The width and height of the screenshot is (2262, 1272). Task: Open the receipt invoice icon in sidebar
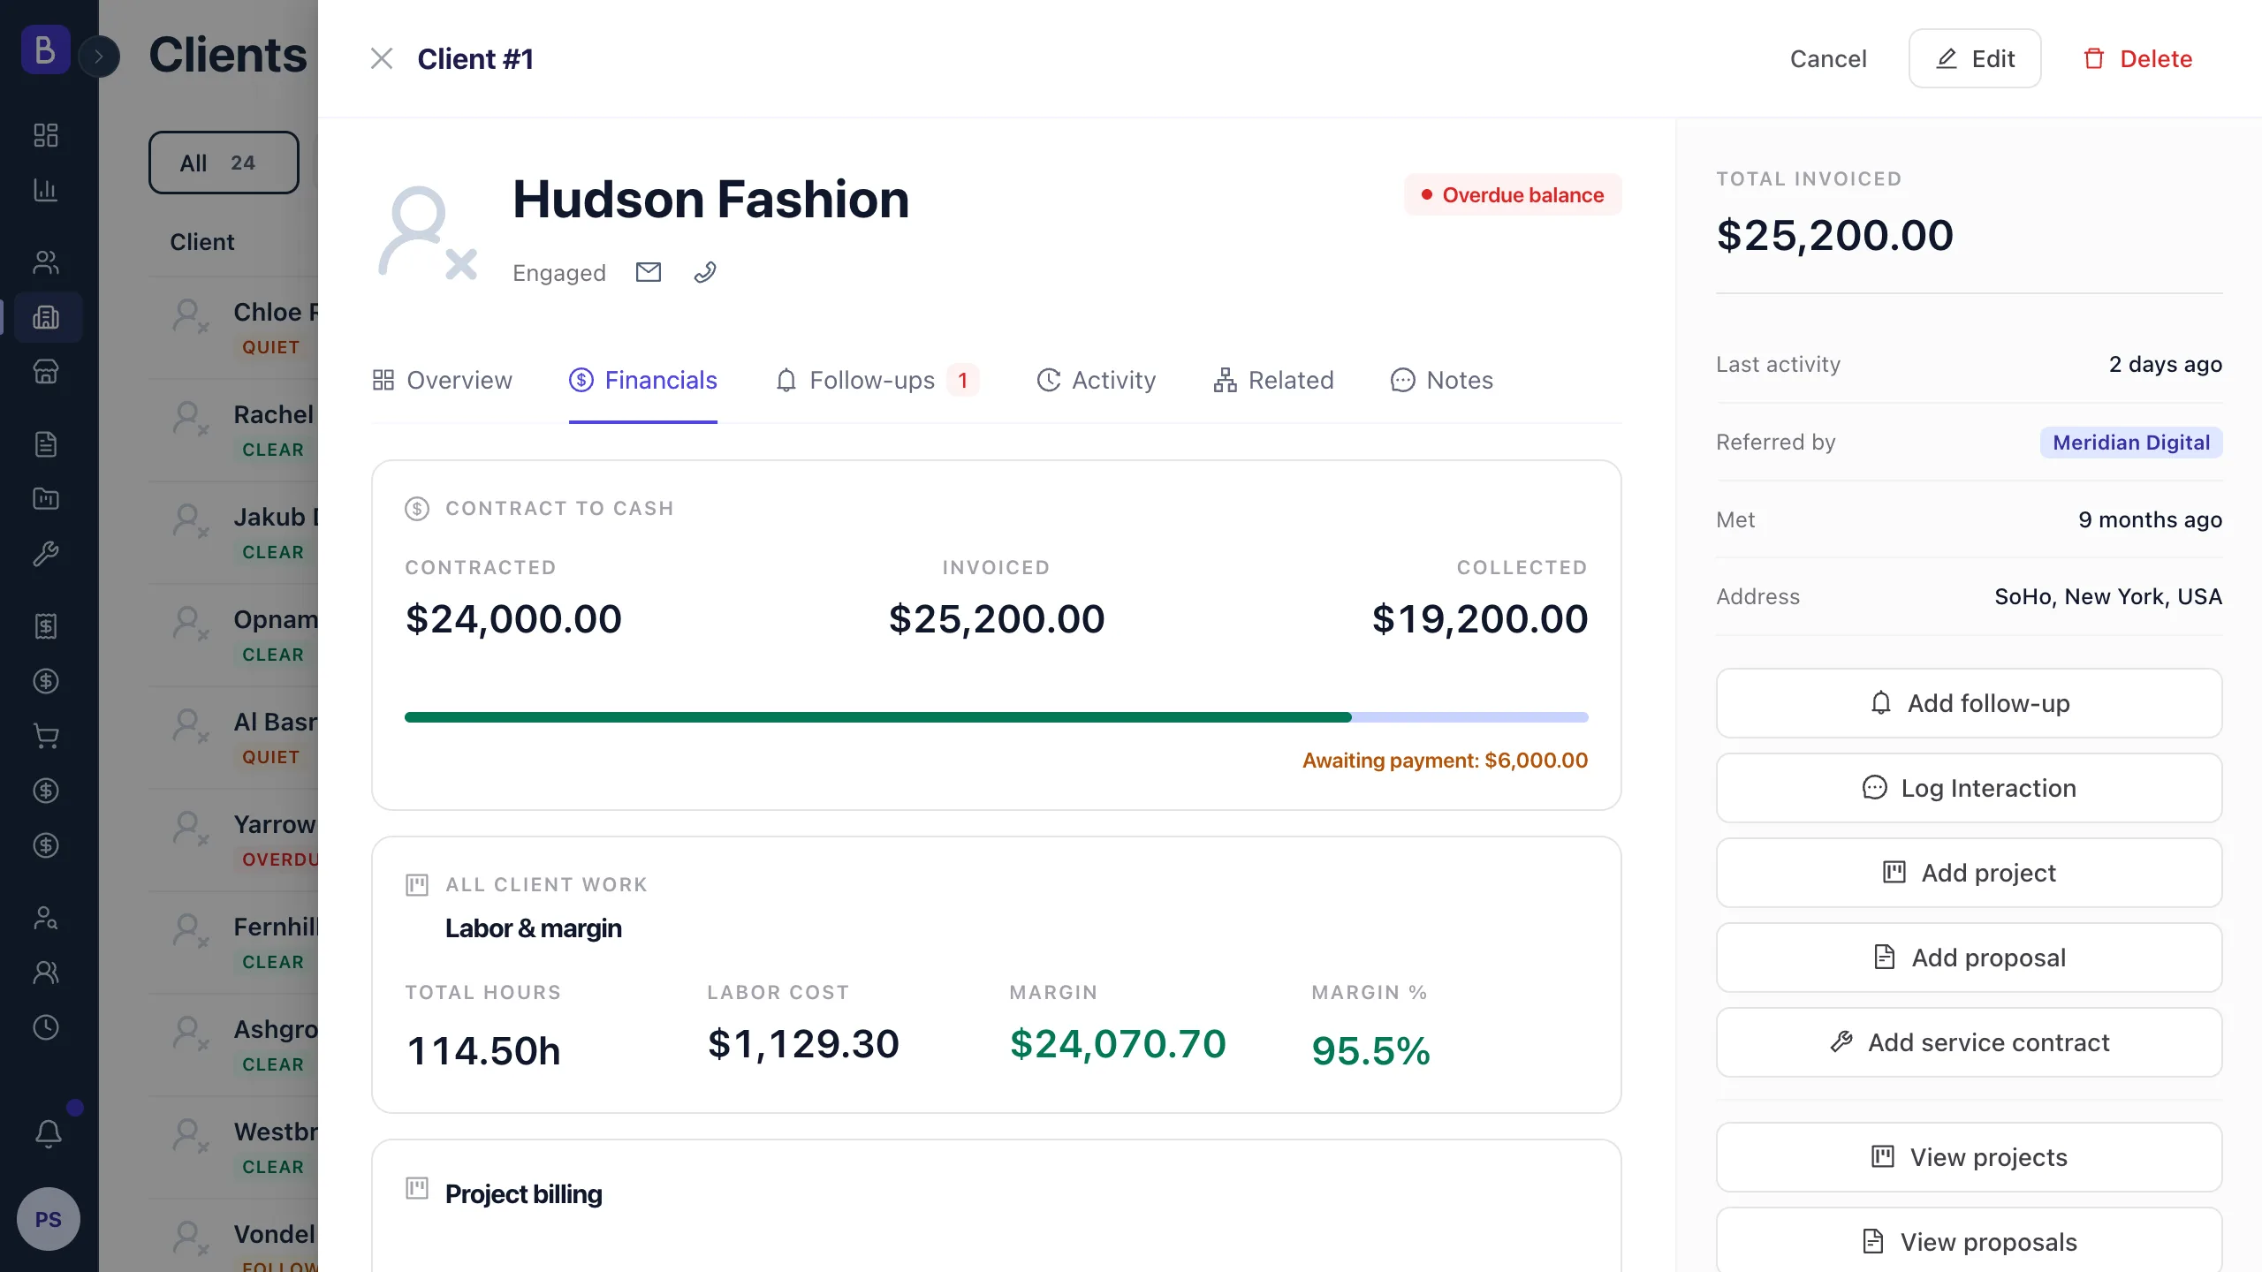46,626
